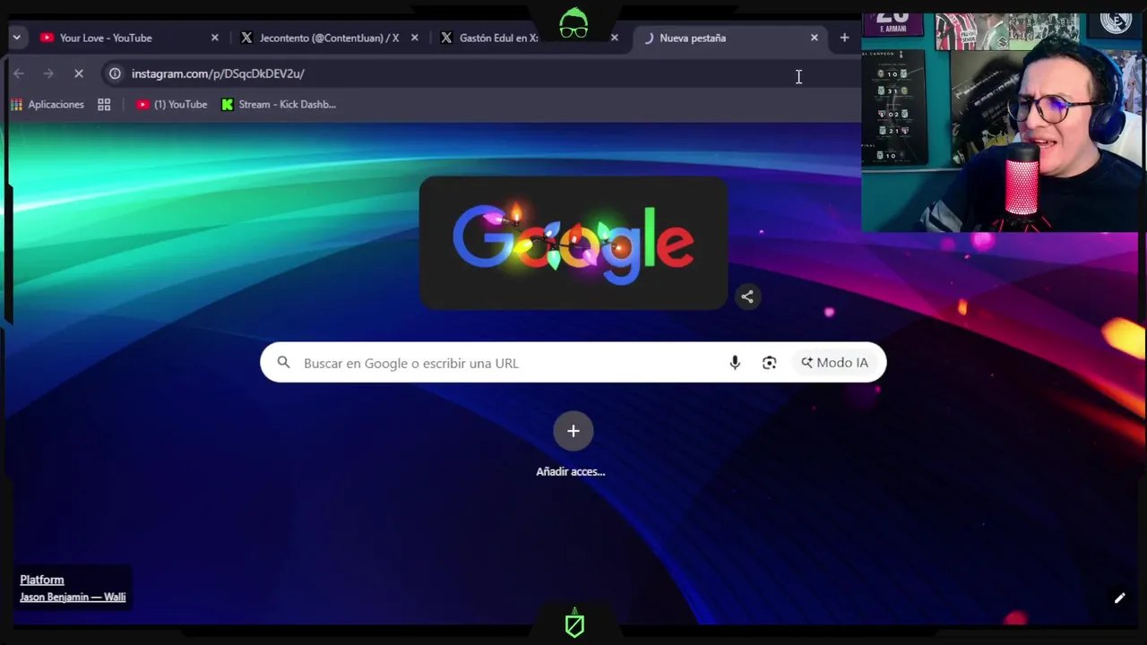View site information icon in address bar
The height and width of the screenshot is (645, 1147).
point(115,73)
